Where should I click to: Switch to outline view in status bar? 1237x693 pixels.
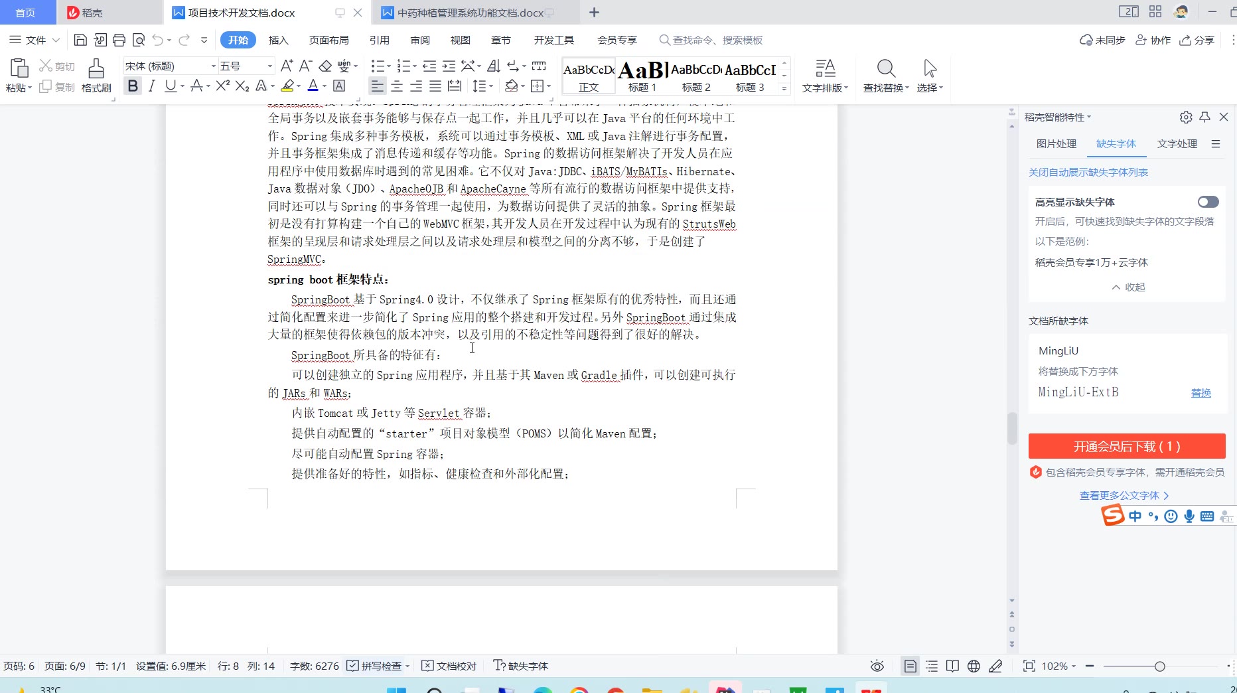932,666
